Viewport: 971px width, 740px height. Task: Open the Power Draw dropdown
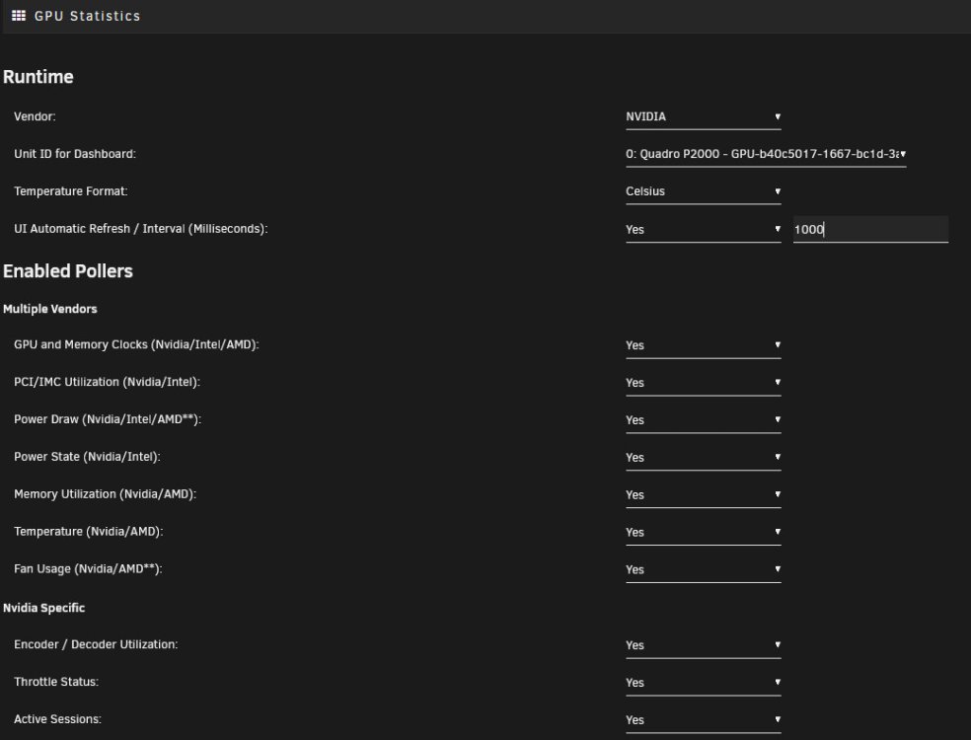click(x=703, y=420)
